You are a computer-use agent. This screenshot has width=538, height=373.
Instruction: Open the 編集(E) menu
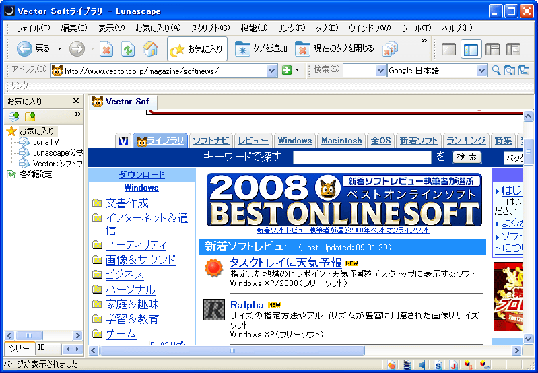[74, 28]
